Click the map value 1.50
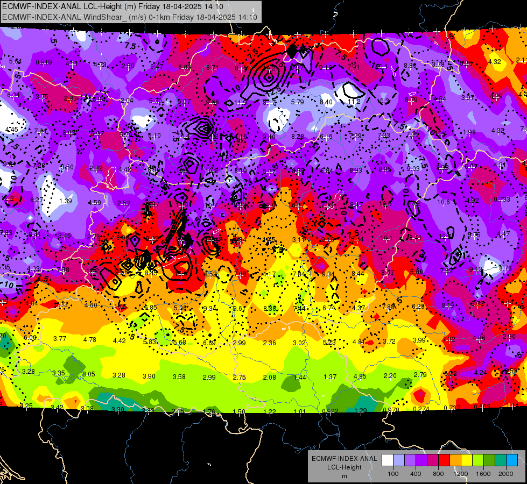This screenshot has height=484, width=527. (239, 411)
